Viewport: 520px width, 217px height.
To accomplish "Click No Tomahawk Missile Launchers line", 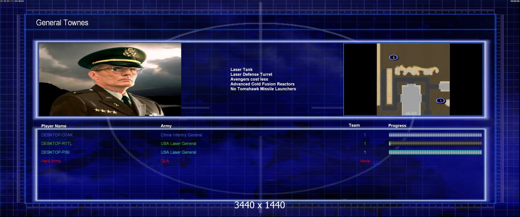I will click(x=263, y=89).
